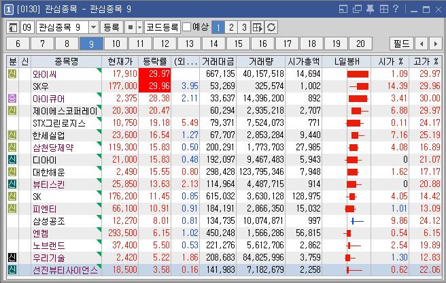This screenshot has width=446, height=283.
Task: Click the 신 badge on the 대한해운 row
Action: tap(12, 171)
